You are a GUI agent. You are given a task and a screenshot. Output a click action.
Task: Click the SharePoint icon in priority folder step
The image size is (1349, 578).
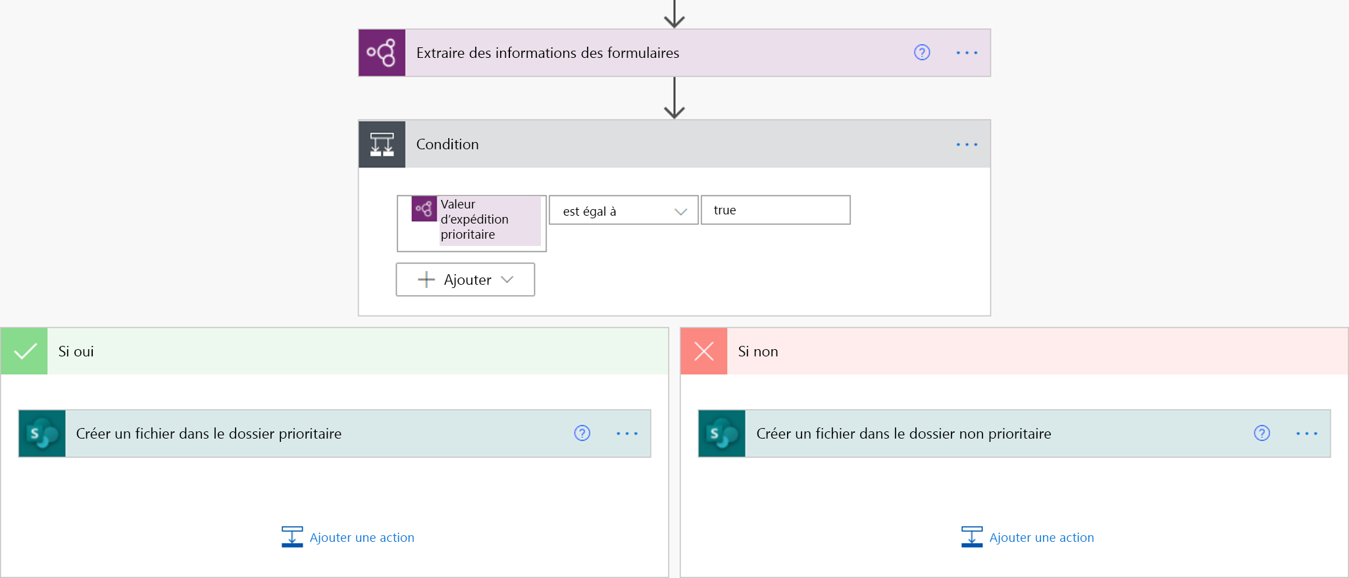(x=42, y=433)
